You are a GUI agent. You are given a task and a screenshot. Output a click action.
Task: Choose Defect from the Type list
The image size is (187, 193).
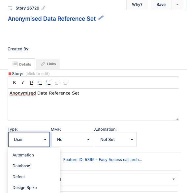point(19,177)
